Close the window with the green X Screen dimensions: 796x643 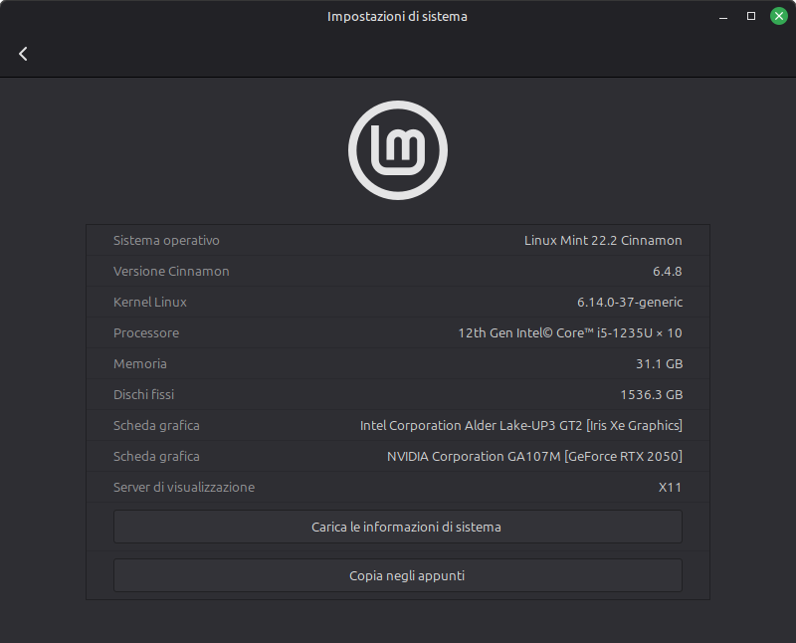coord(778,17)
